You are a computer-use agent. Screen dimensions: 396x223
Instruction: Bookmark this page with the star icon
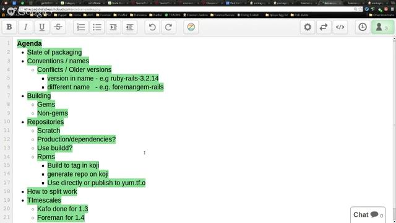click(x=360, y=9)
